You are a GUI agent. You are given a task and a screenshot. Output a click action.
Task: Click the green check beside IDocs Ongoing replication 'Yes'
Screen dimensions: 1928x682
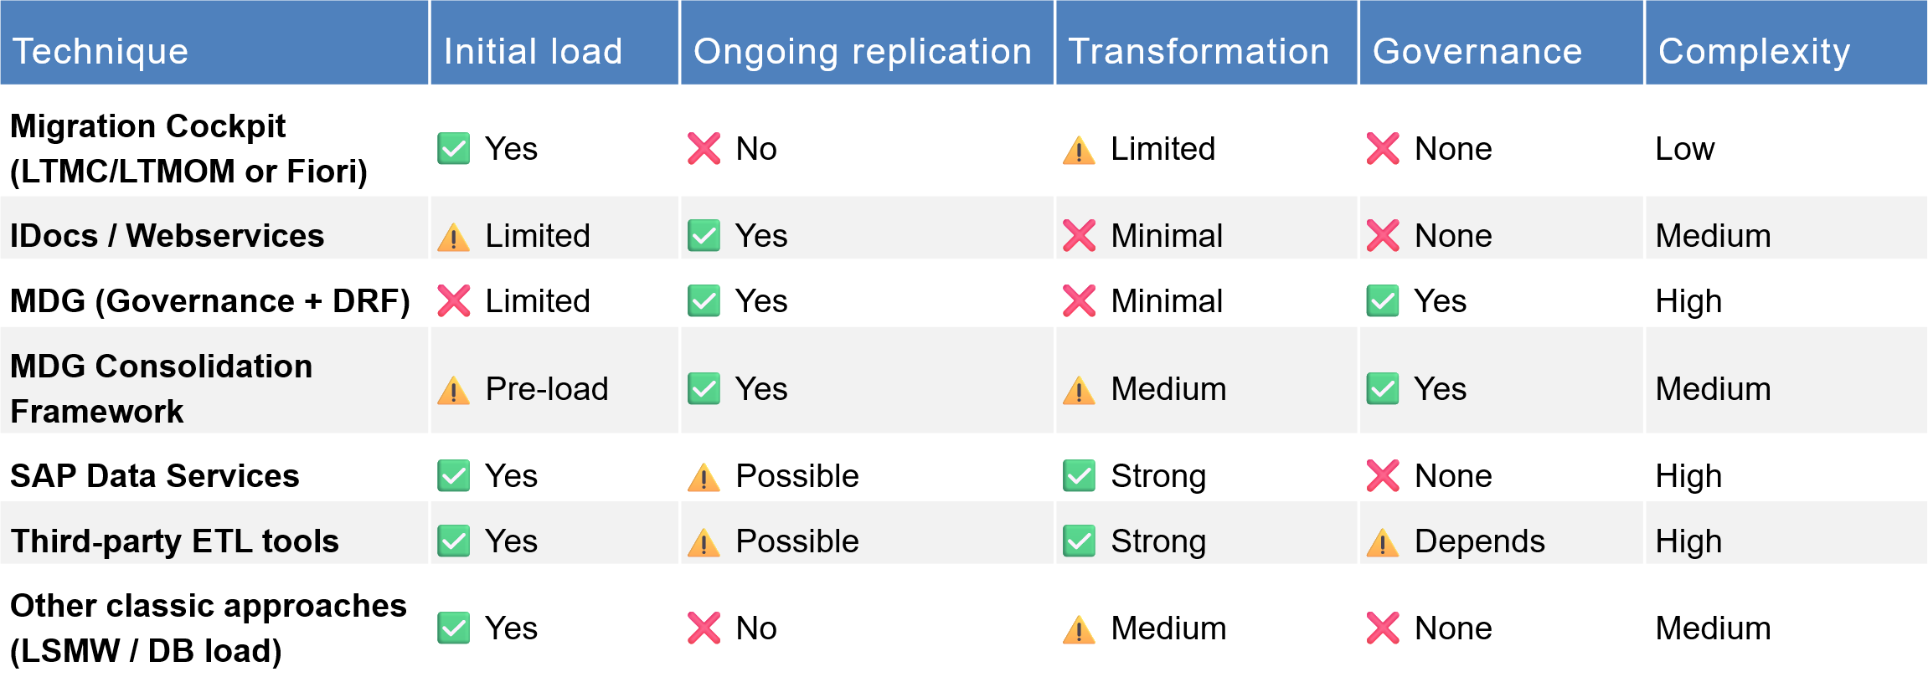coord(704,236)
